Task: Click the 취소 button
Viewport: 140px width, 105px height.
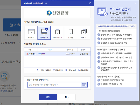Action: [67, 97]
